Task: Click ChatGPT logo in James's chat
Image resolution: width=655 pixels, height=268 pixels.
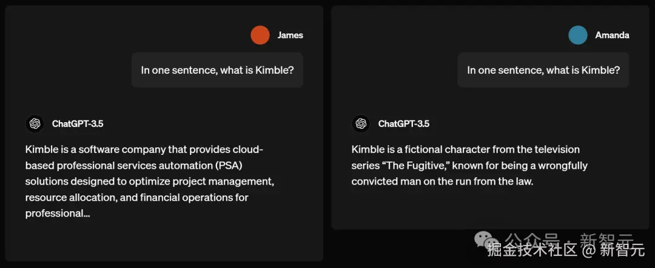Action: click(35, 124)
